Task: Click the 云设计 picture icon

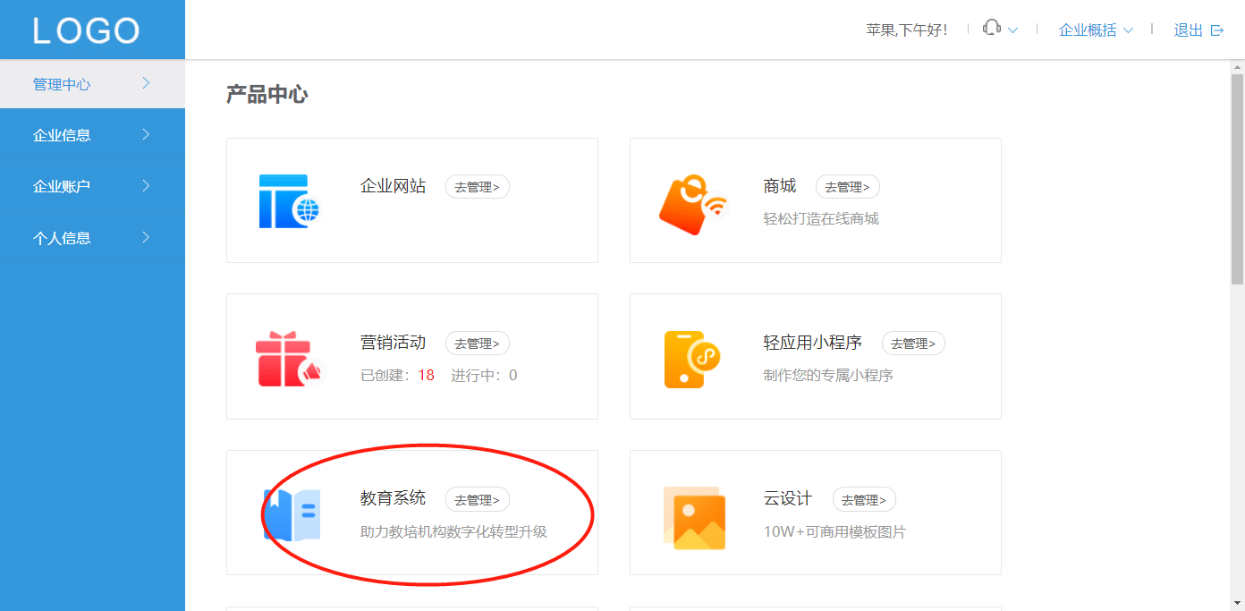Action: 694,518
